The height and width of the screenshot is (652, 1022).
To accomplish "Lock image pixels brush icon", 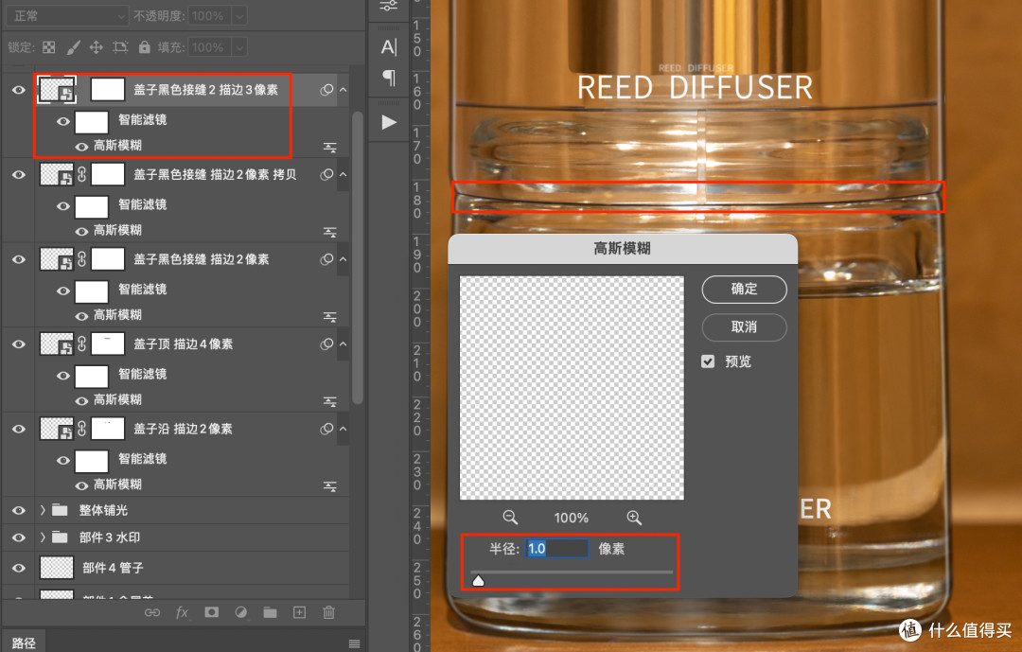I will pos(74,47).
